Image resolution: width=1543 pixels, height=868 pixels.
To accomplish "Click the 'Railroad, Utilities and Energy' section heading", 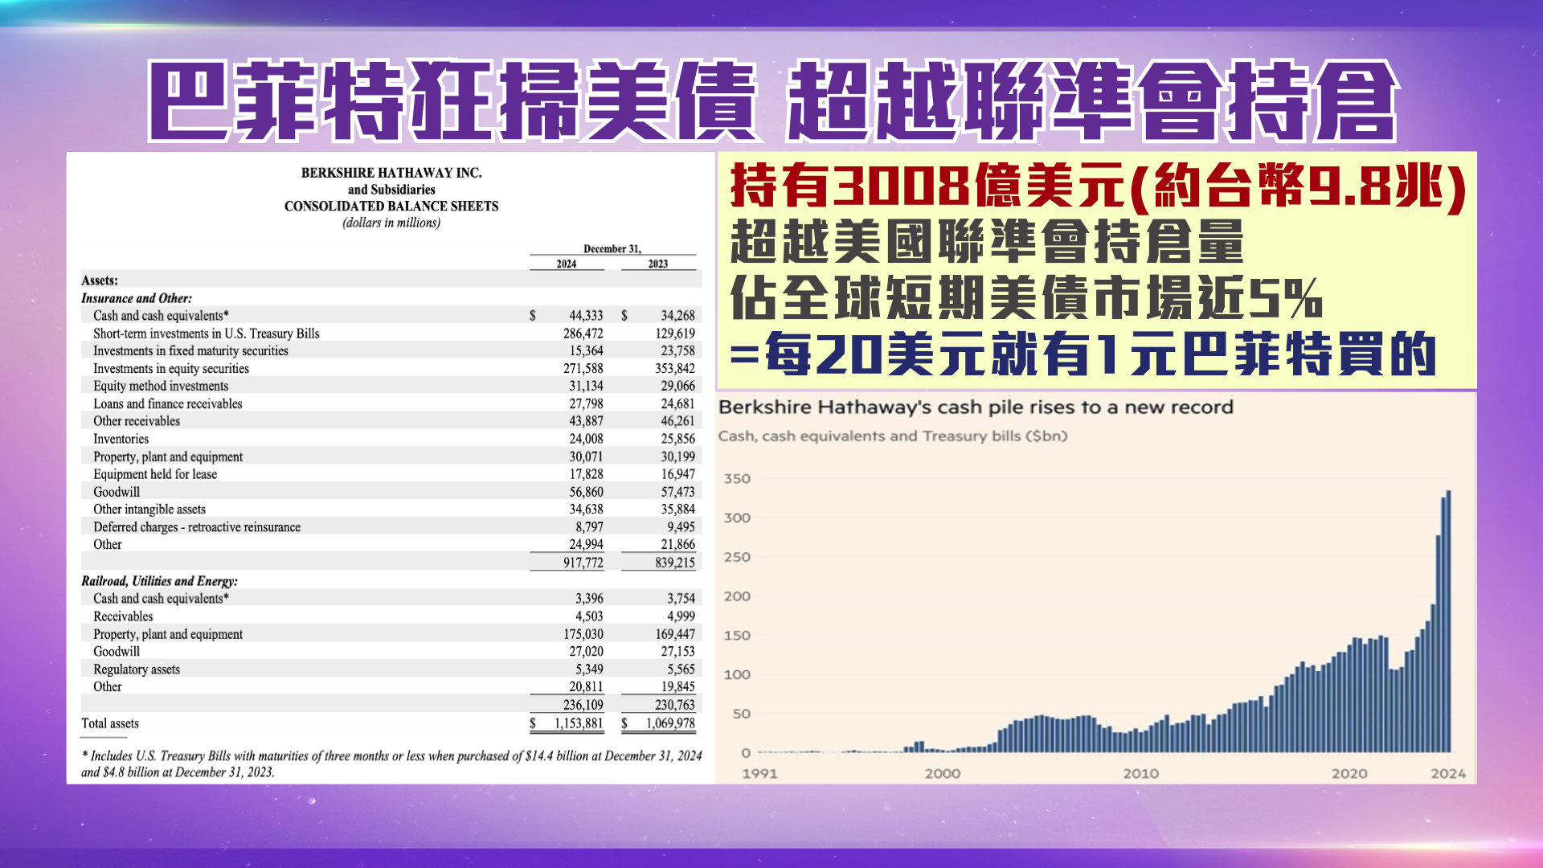I will coord(159,581).
